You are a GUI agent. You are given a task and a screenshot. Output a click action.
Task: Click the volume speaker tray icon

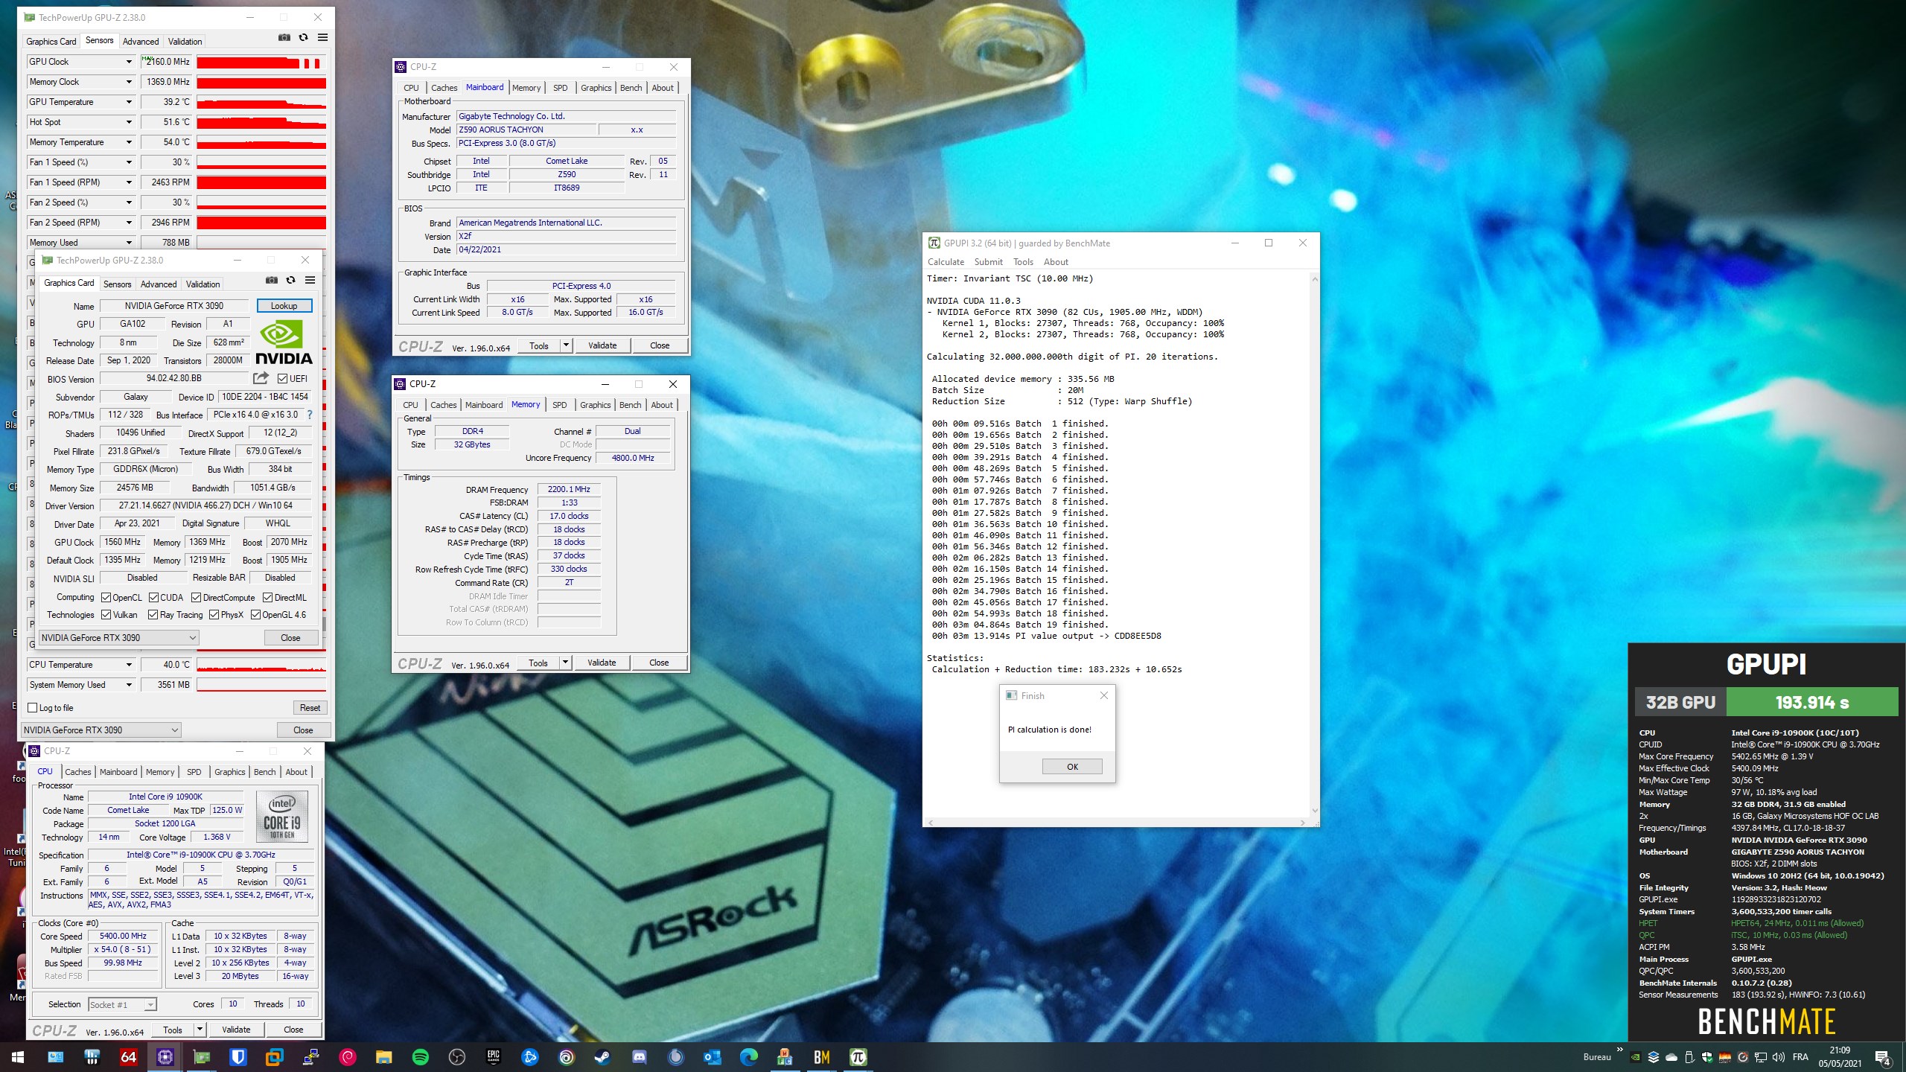coord(1779,1057)
